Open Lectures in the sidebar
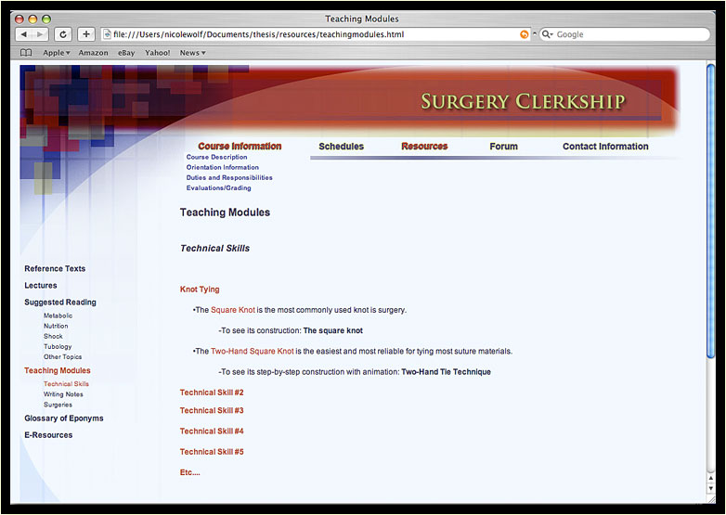 click(x=41, y=286)
